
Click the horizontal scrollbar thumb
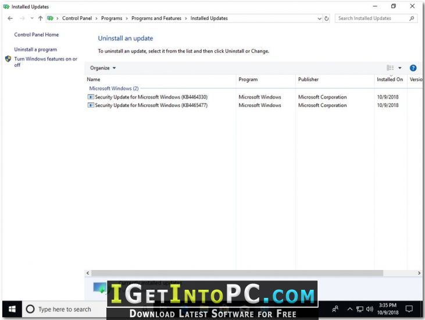point(237,273)
